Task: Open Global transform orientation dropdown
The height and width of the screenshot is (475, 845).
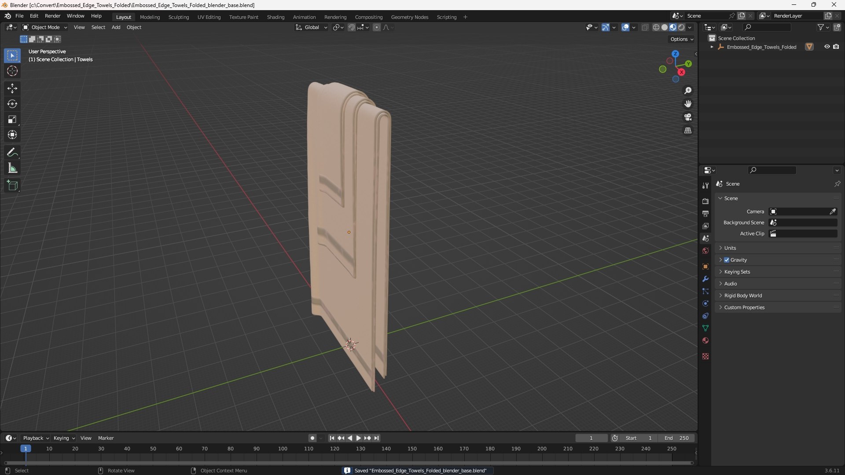Action: (312, 27)
